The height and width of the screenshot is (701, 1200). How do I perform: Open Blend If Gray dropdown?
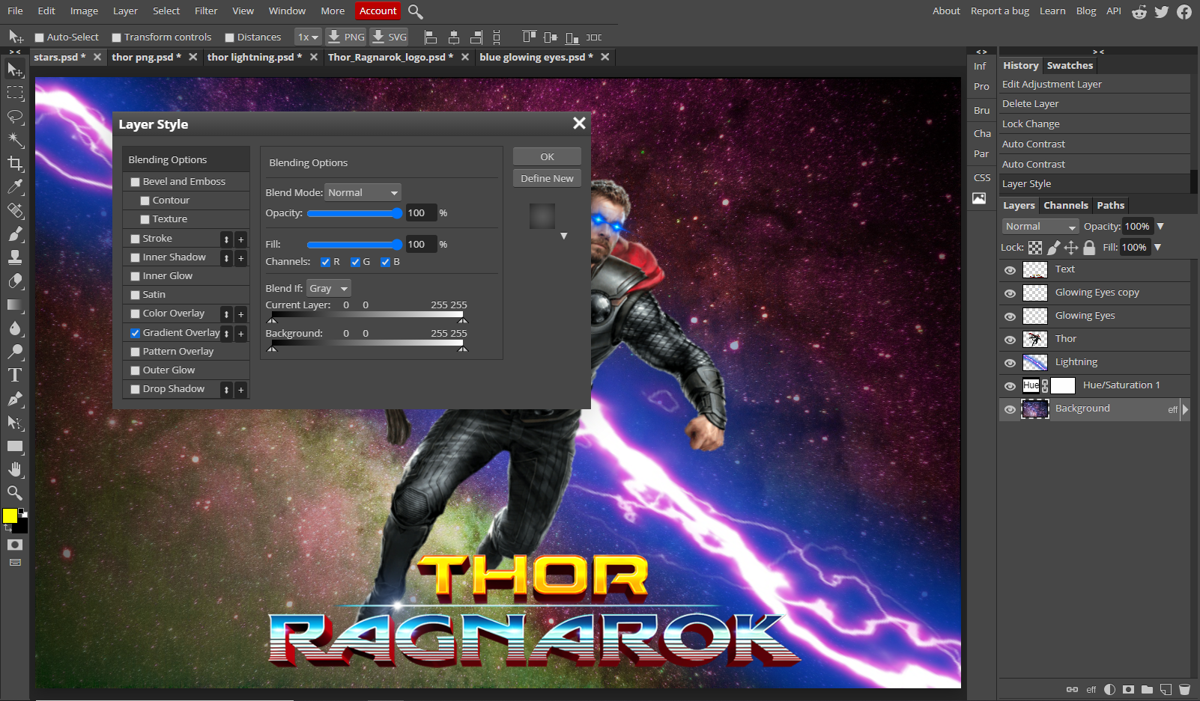(x=329, y=289)
